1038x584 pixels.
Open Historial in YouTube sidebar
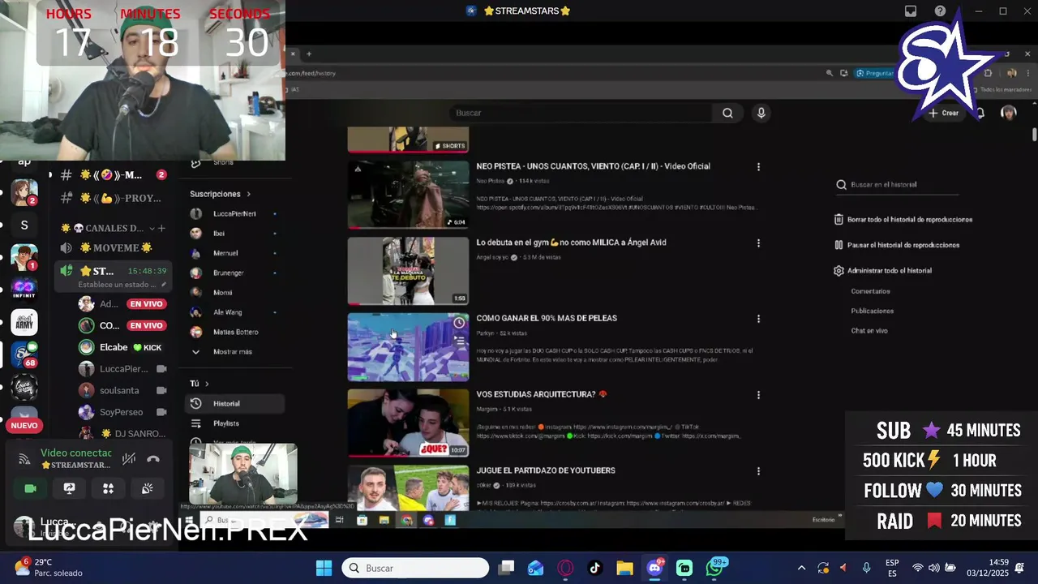coord(236,403)
